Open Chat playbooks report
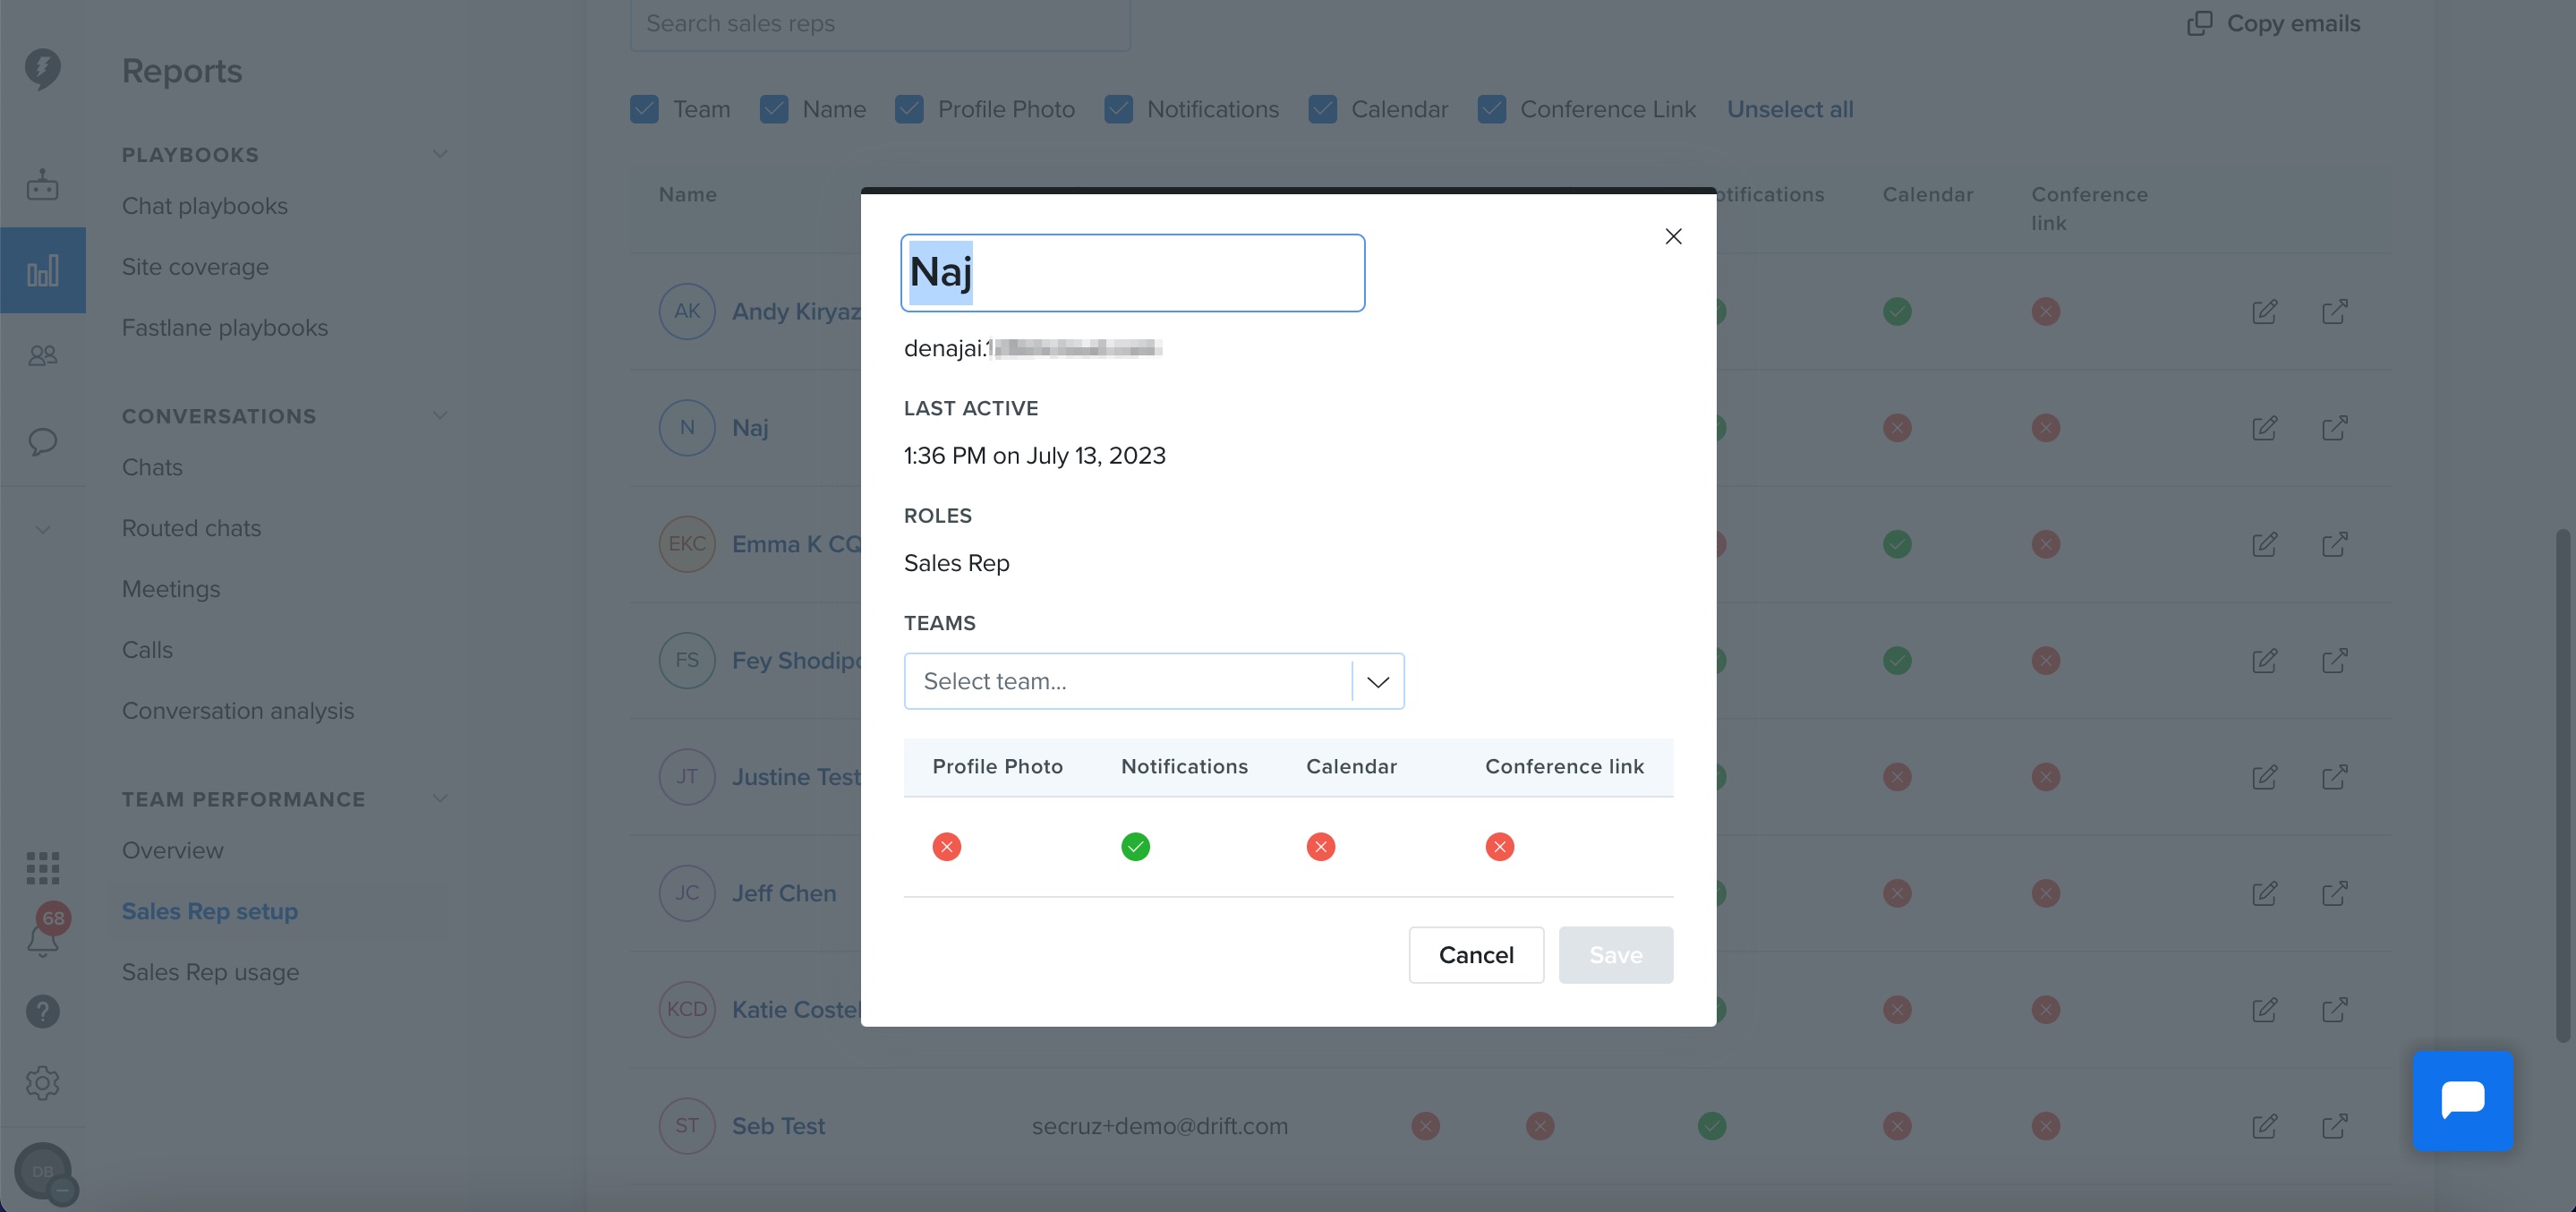 205,206
